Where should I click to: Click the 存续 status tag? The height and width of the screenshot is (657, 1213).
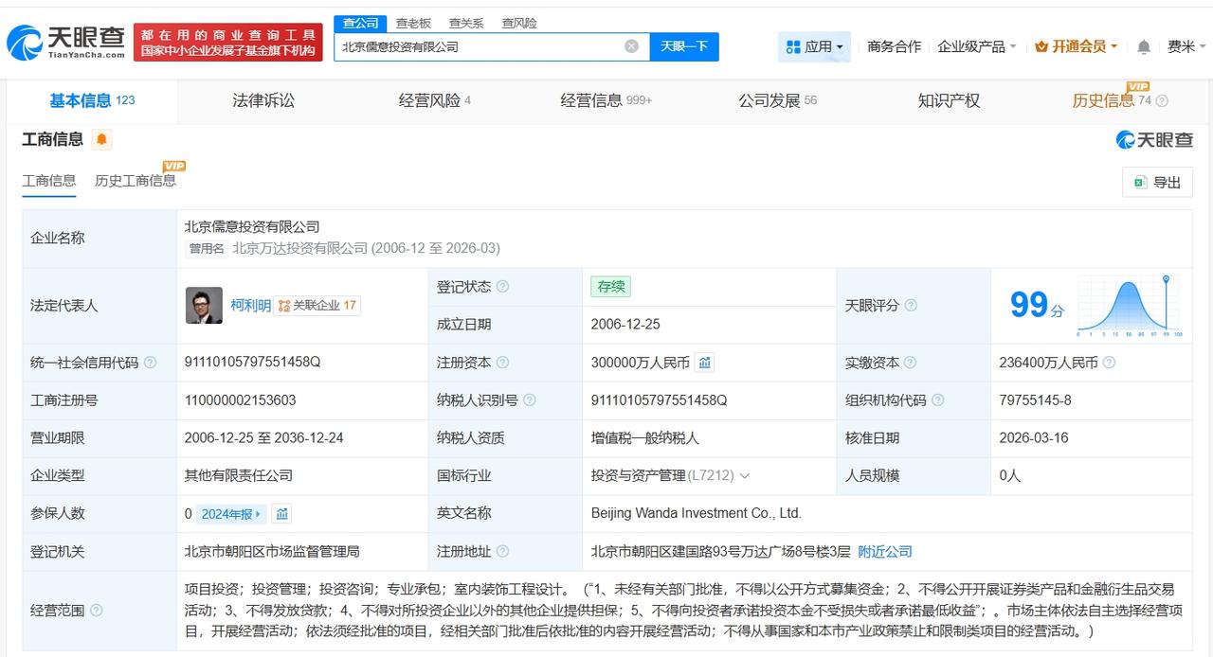610,287
